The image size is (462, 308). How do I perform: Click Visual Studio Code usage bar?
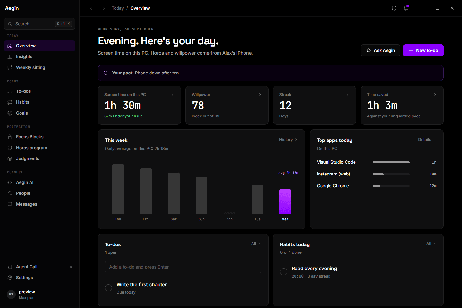click(391, 162)
